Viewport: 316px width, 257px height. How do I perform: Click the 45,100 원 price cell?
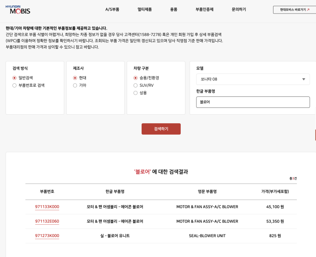pos(275,207)
